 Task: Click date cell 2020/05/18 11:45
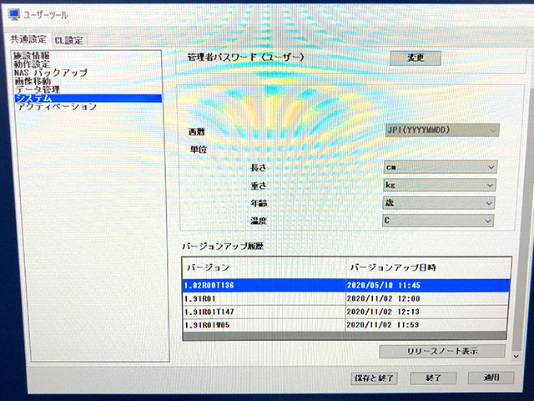[428, 286]
